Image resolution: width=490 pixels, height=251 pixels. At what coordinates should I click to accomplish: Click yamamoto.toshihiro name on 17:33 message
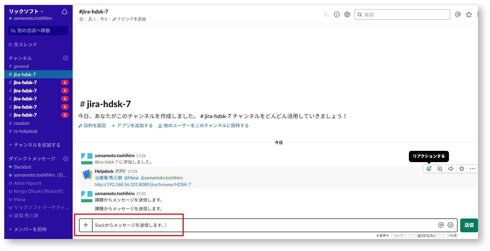pyautogui.click(x=115, y=194)
